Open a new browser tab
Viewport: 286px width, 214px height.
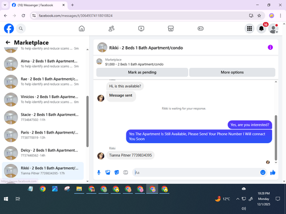(73, 5)
